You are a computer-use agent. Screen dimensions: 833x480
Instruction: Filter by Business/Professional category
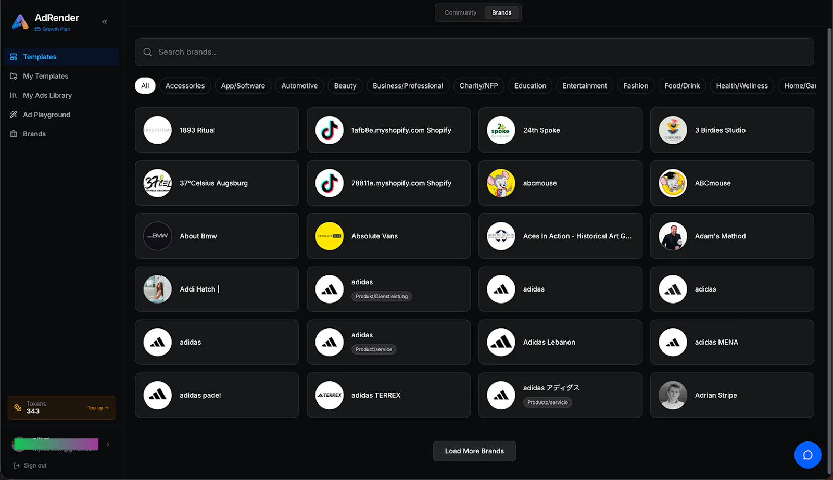(x=408, y=86)
